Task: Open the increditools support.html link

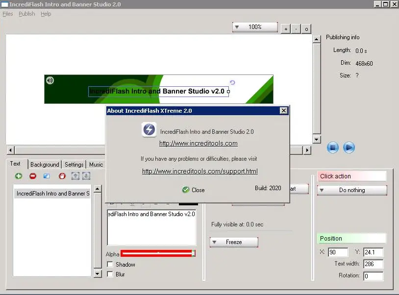Action: pos(200,172)
